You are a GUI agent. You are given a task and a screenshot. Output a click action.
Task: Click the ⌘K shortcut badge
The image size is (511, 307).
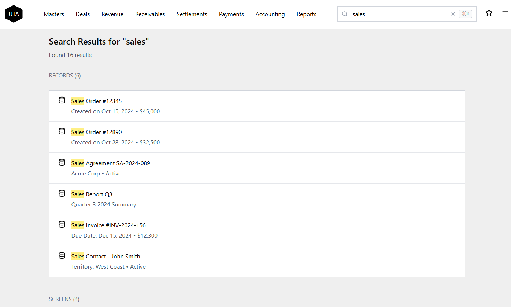click(x=465, y=14)
